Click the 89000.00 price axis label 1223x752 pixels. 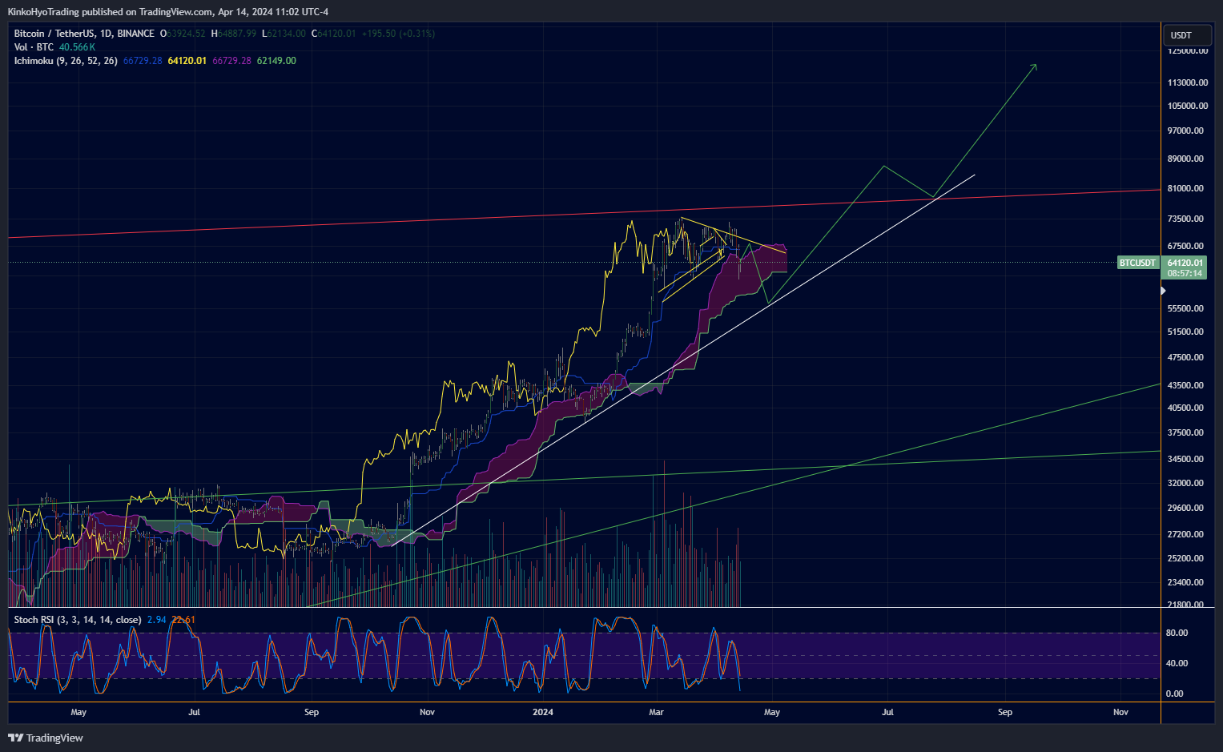click(1186, 159)
